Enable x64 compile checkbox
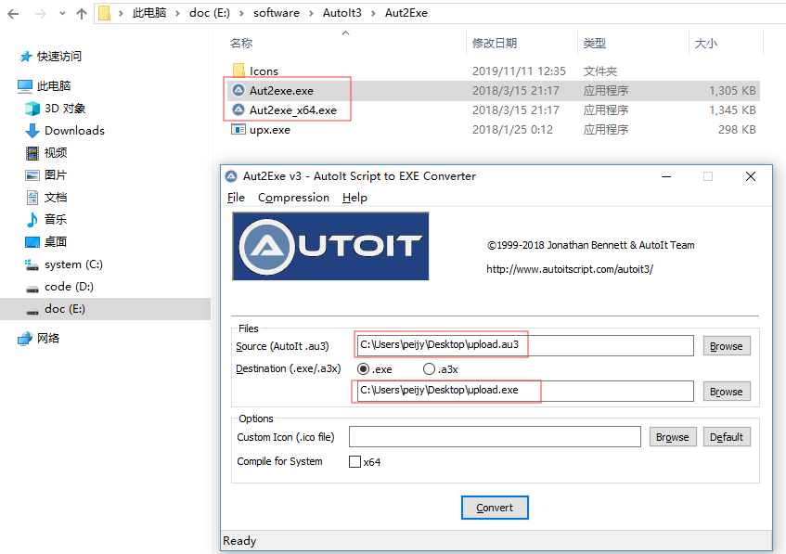786x554 pixels. [354, 462]
